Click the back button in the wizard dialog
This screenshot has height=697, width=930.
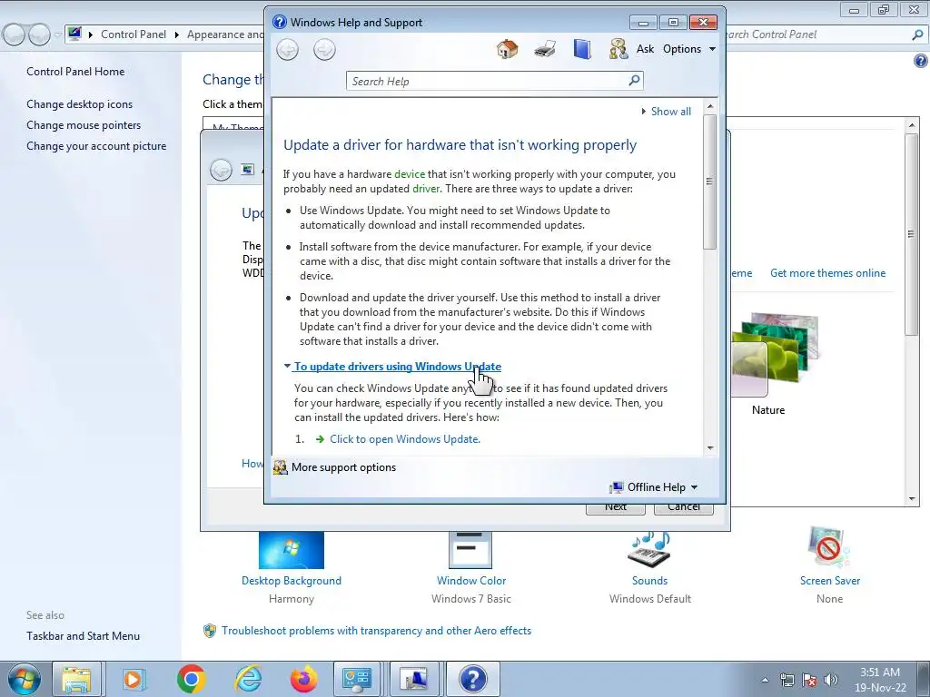point(222,170)
